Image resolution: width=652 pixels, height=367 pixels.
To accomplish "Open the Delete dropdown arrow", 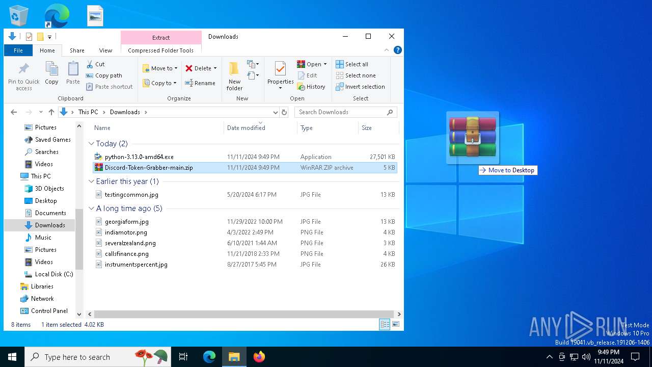I will (215, 68).
